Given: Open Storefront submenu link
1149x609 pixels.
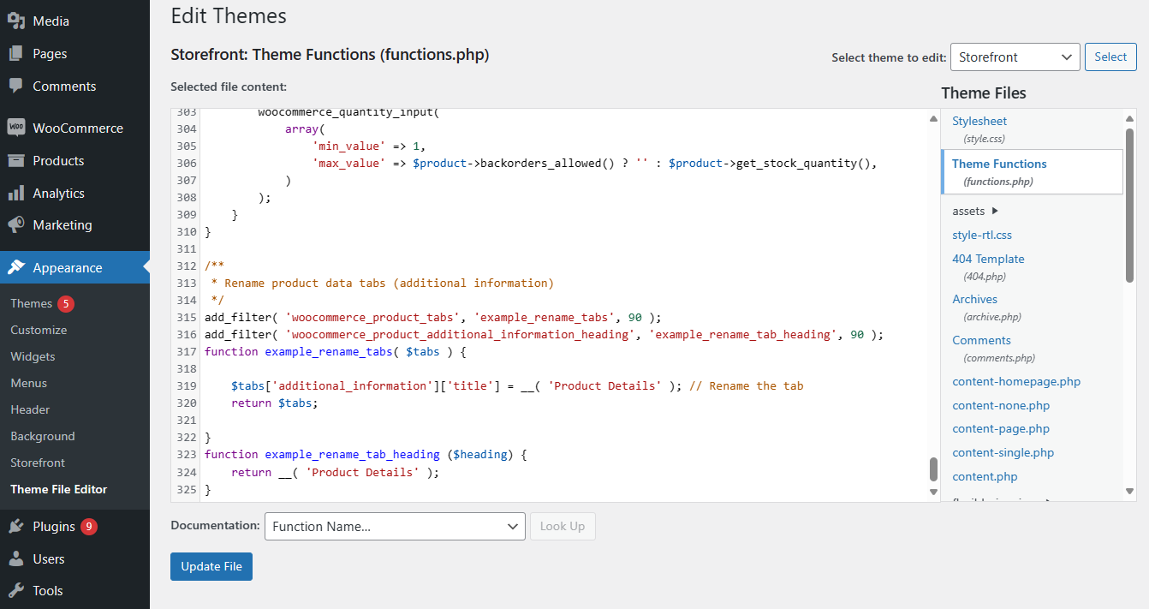Looking at the screenshot, I should coord(38,463).
